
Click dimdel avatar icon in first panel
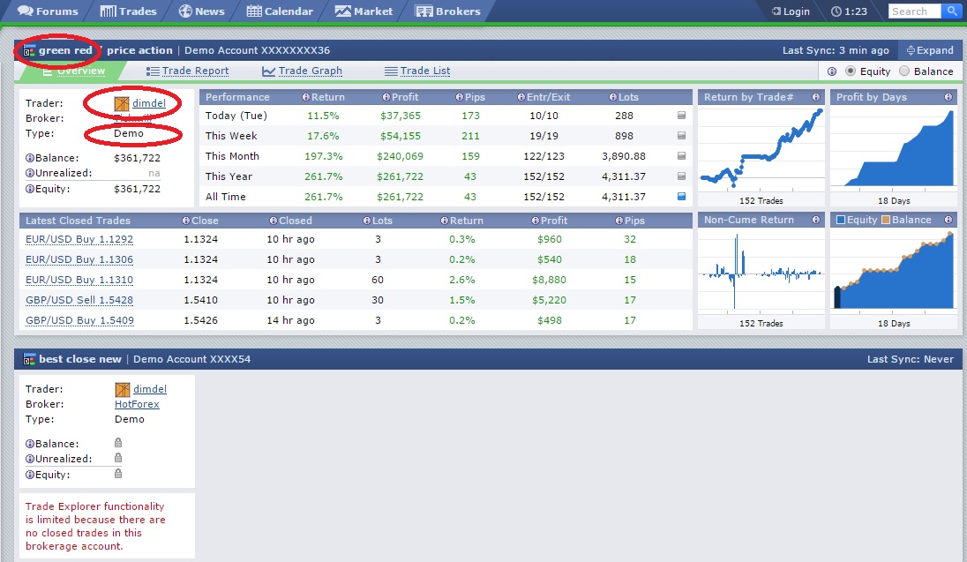122,103
